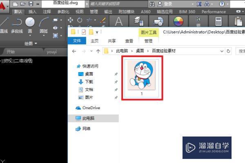
Task: Click 此电脑 in the address breadcrumb
Action: pyautogui.click(x=122, y=51)
